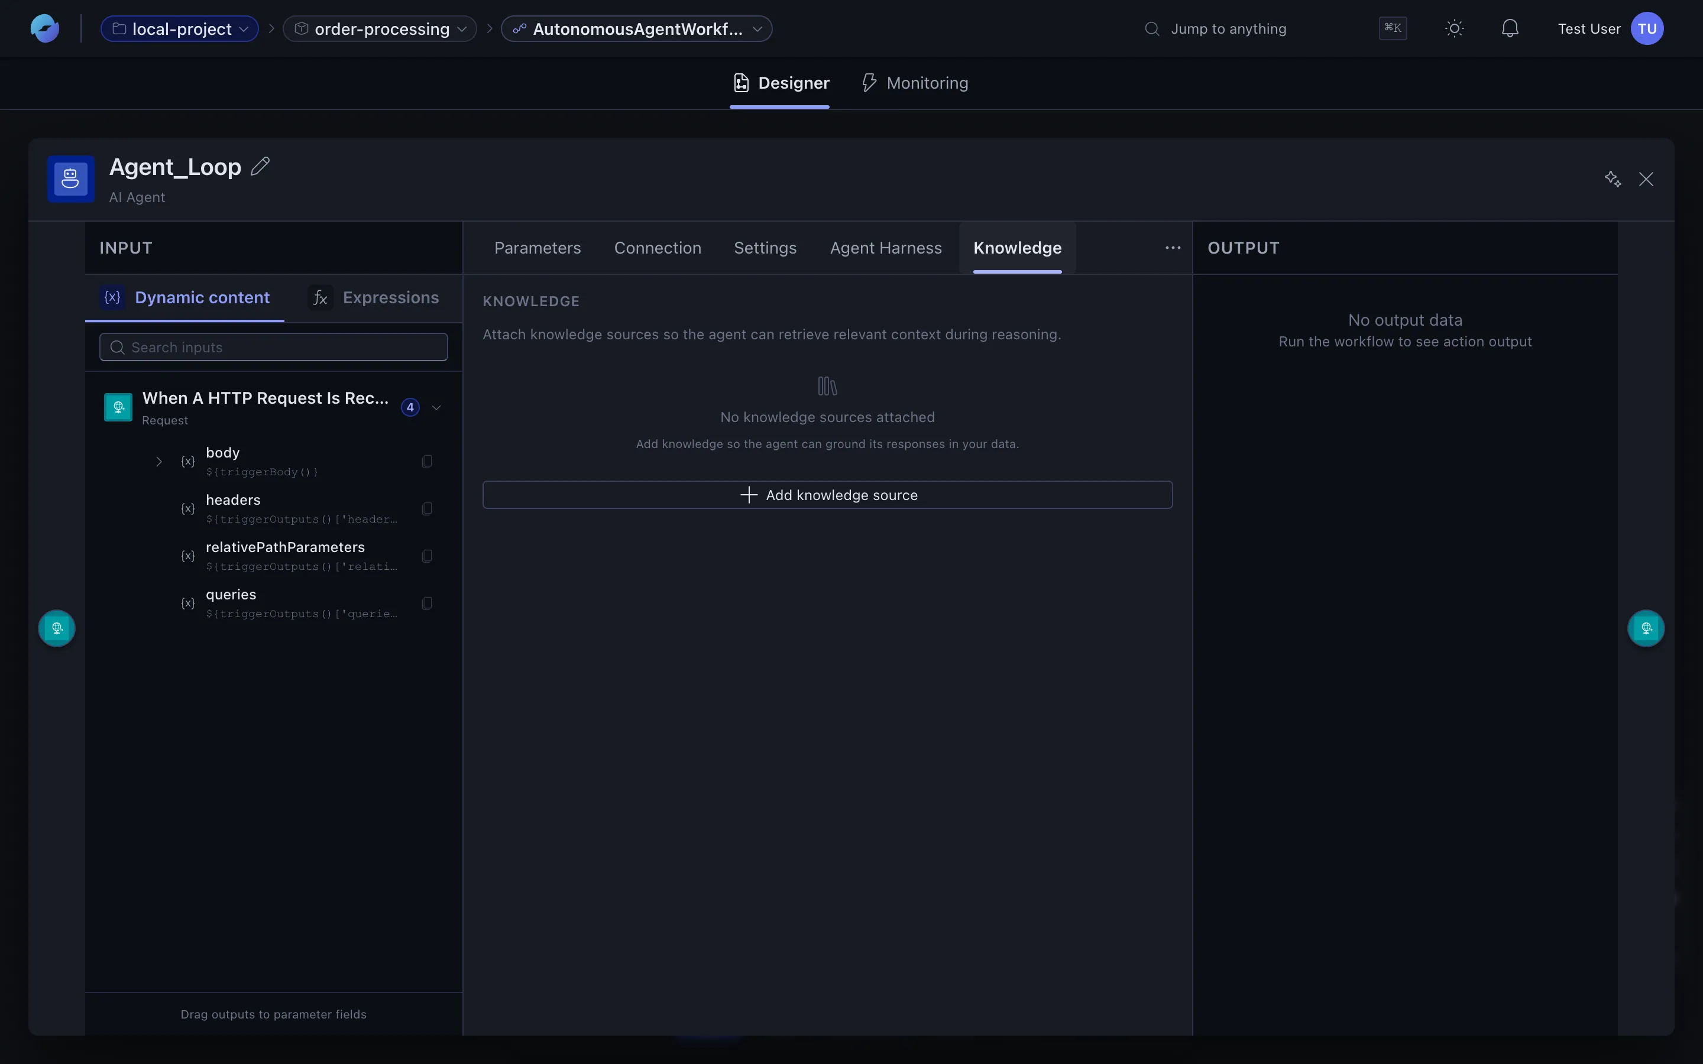The image size is (1703, 1064).
Task: Open the Agent Harness tab
Action: (x=886, y=248)
